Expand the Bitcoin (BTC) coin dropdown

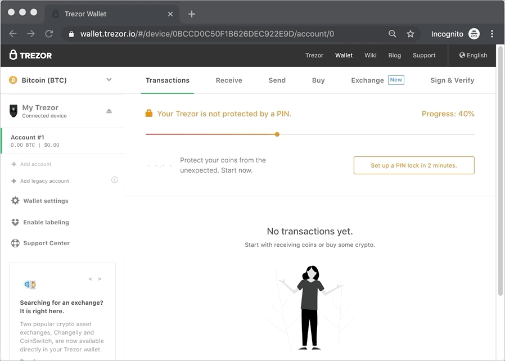[109, 80]
